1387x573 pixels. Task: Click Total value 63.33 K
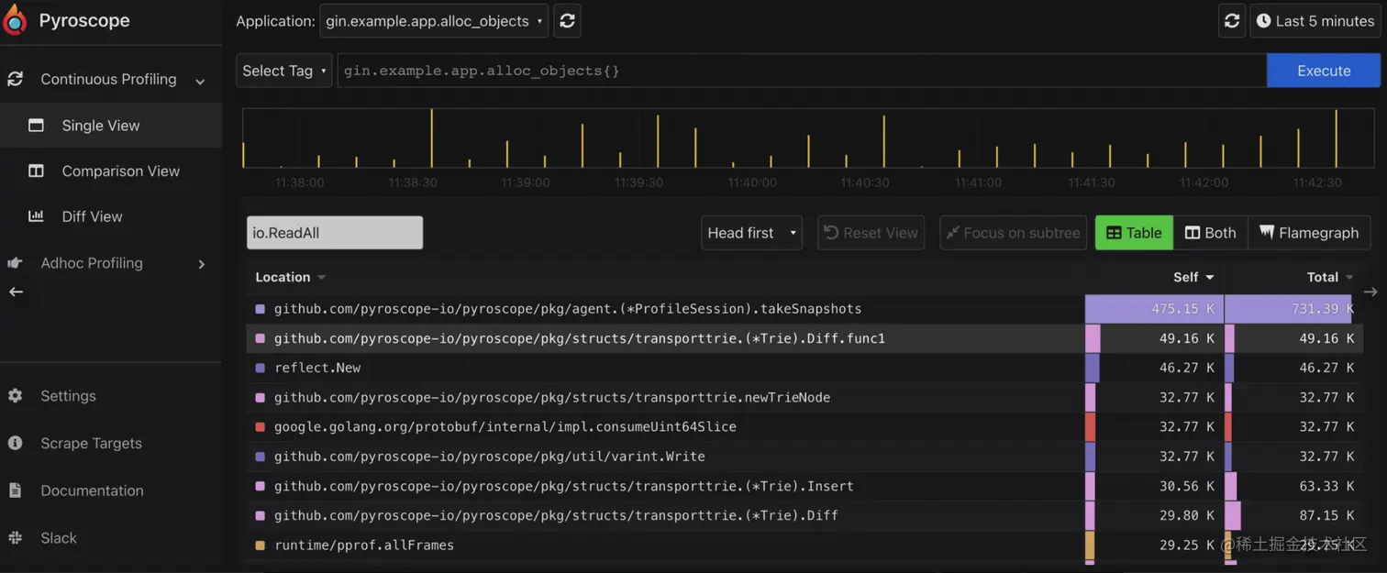(x=1326, y=486)
